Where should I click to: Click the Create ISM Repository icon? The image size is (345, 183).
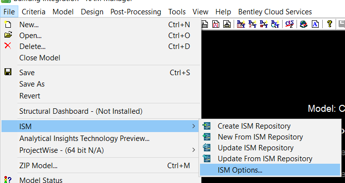[206, 126]
